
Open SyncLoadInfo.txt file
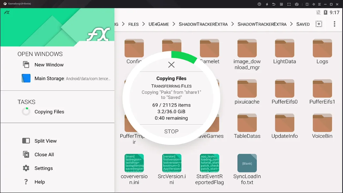pyautogui.click(x=247, y=170)
